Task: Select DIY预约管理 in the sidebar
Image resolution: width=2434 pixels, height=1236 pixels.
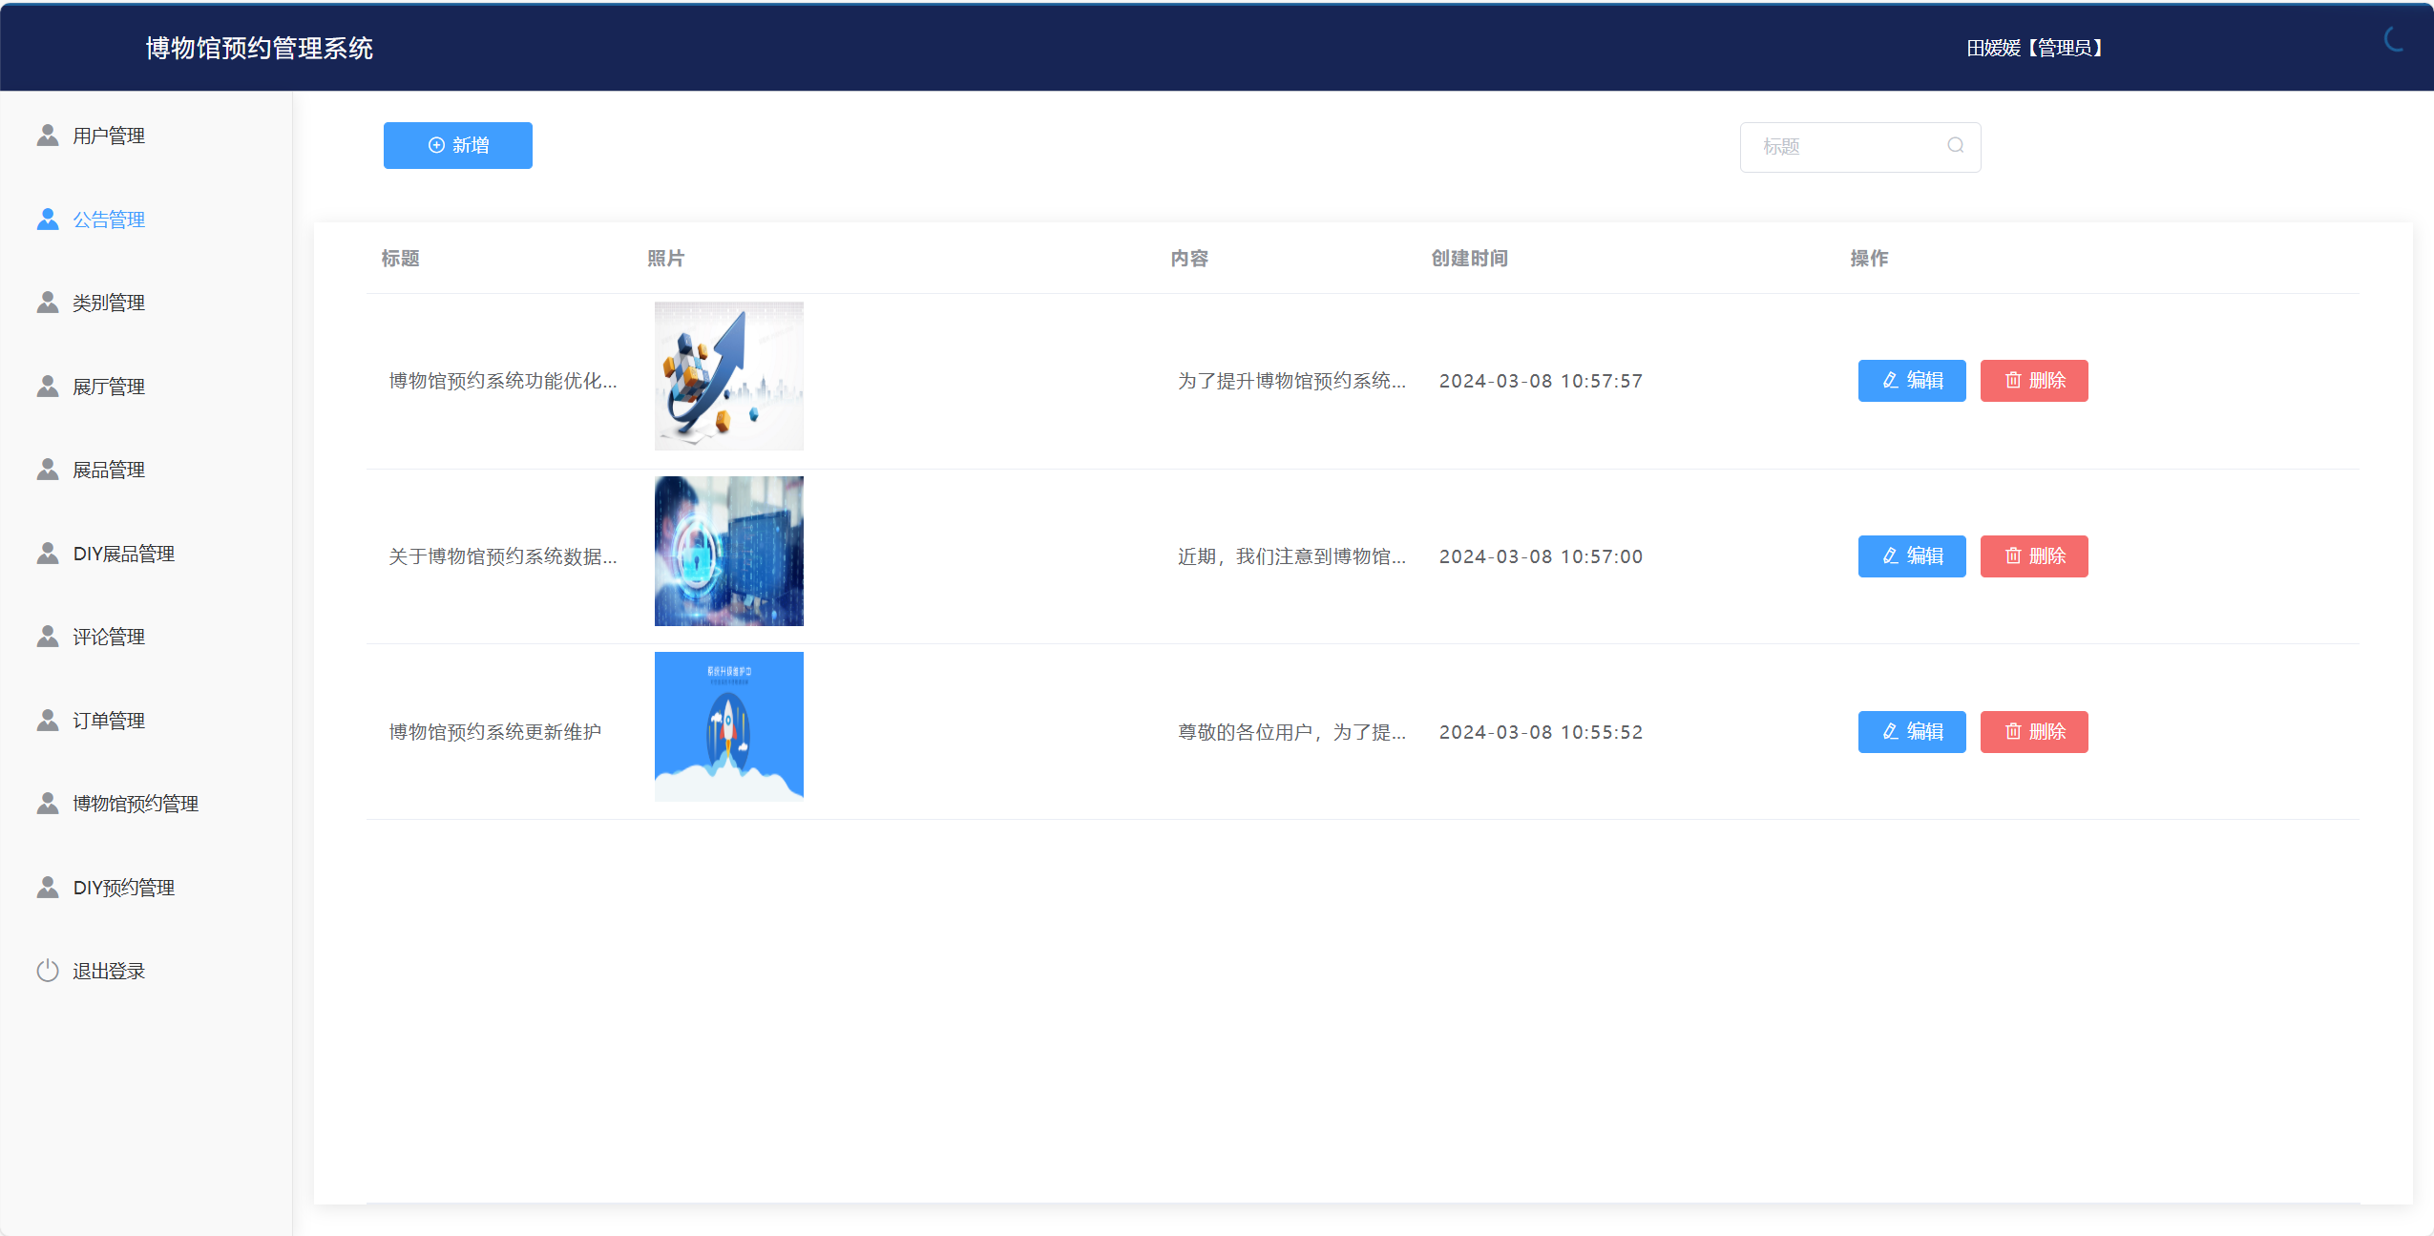Action: [123, 888]
